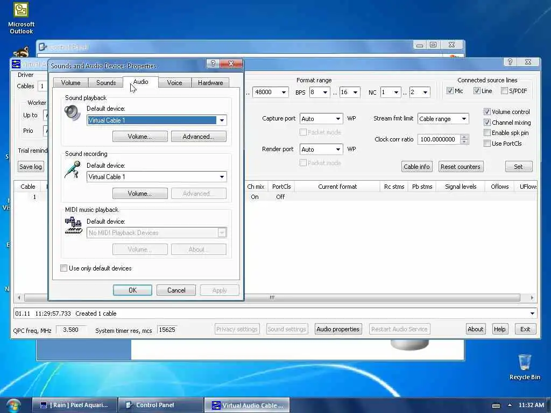Expand the event log message dropdown
The image size is (551, 413).
pyautogui.click(x=532, y=314)
